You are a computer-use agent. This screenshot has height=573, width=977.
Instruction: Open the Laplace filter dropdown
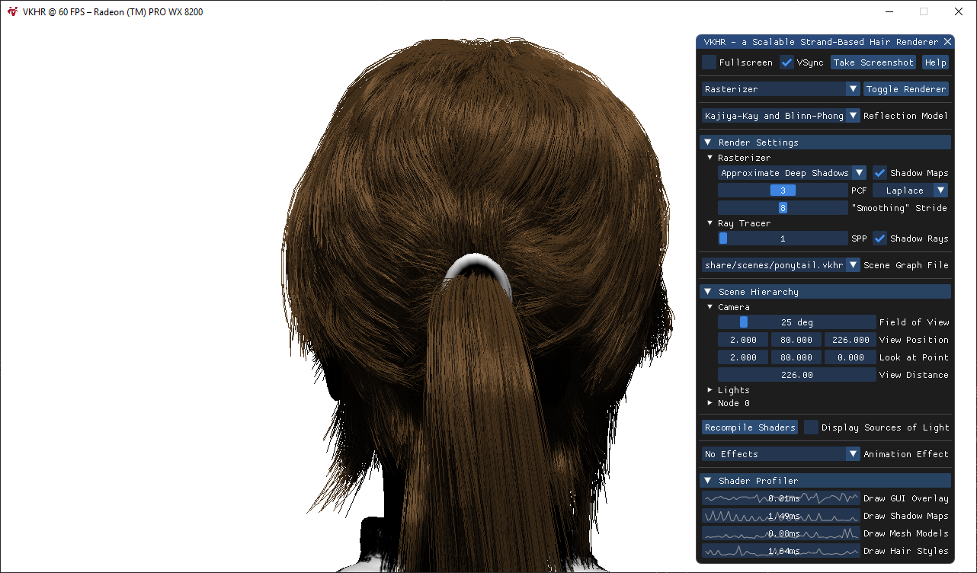(911, 190)
